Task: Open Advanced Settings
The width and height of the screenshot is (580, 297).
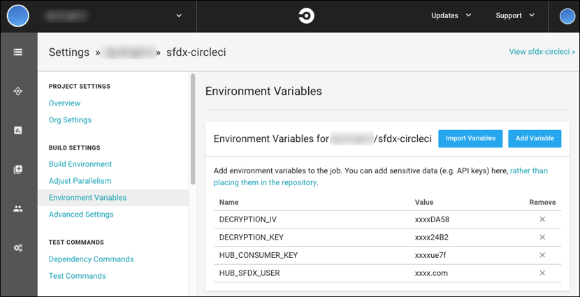Action: point(81,215)
